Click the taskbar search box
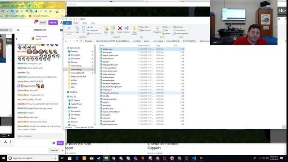 (x=33, y=158)
